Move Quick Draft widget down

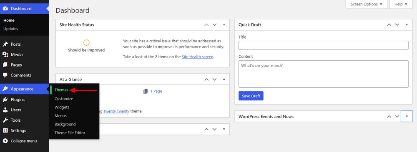pyautogui.click(x=397, y=25)
